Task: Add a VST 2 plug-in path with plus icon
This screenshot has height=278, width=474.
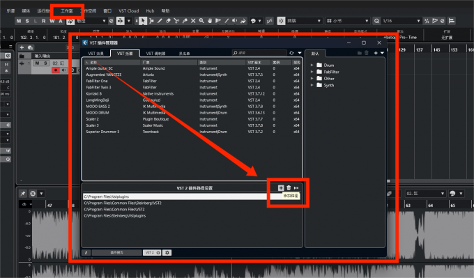Action: (281, 188)
